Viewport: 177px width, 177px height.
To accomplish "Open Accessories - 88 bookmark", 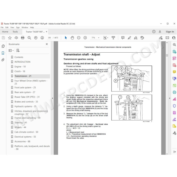I will [22, 141].
